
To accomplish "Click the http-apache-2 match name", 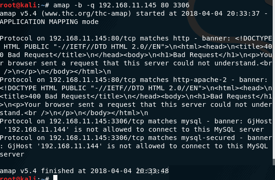I will tap(200, 80).
